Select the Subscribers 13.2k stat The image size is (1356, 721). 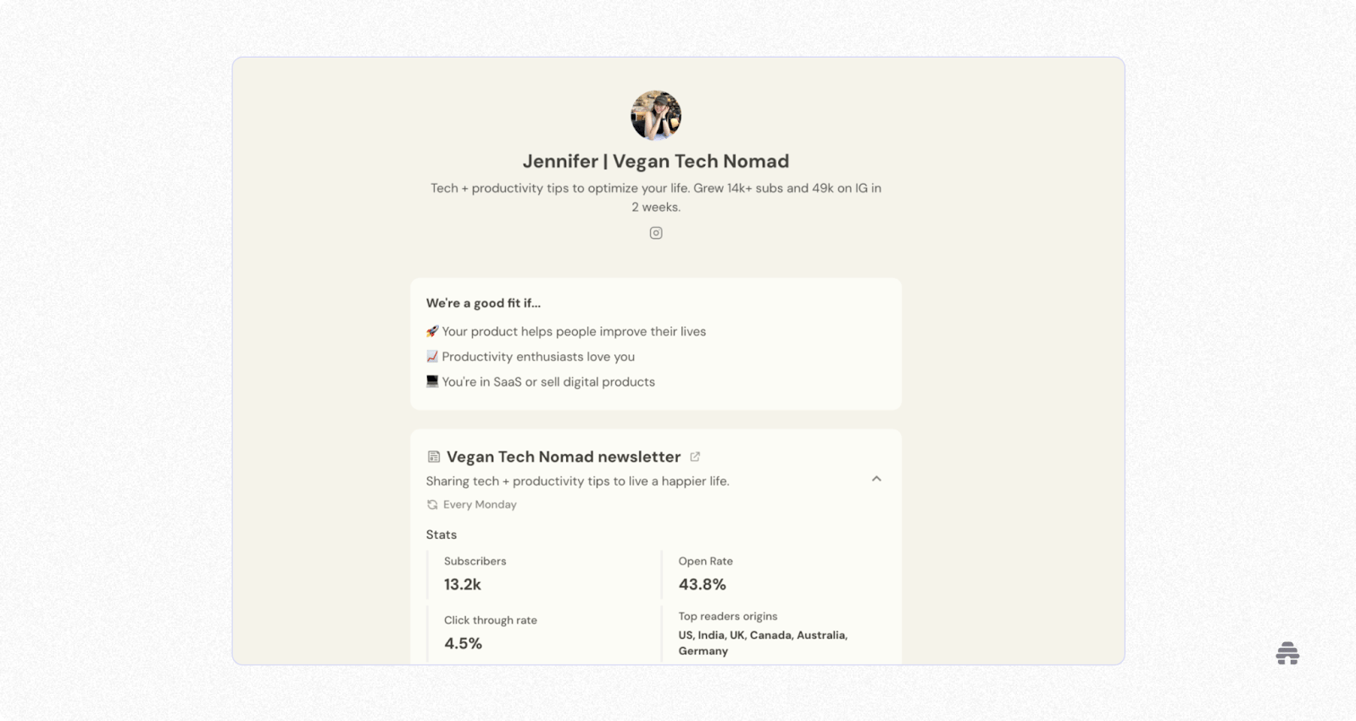(x=463, y=584)
